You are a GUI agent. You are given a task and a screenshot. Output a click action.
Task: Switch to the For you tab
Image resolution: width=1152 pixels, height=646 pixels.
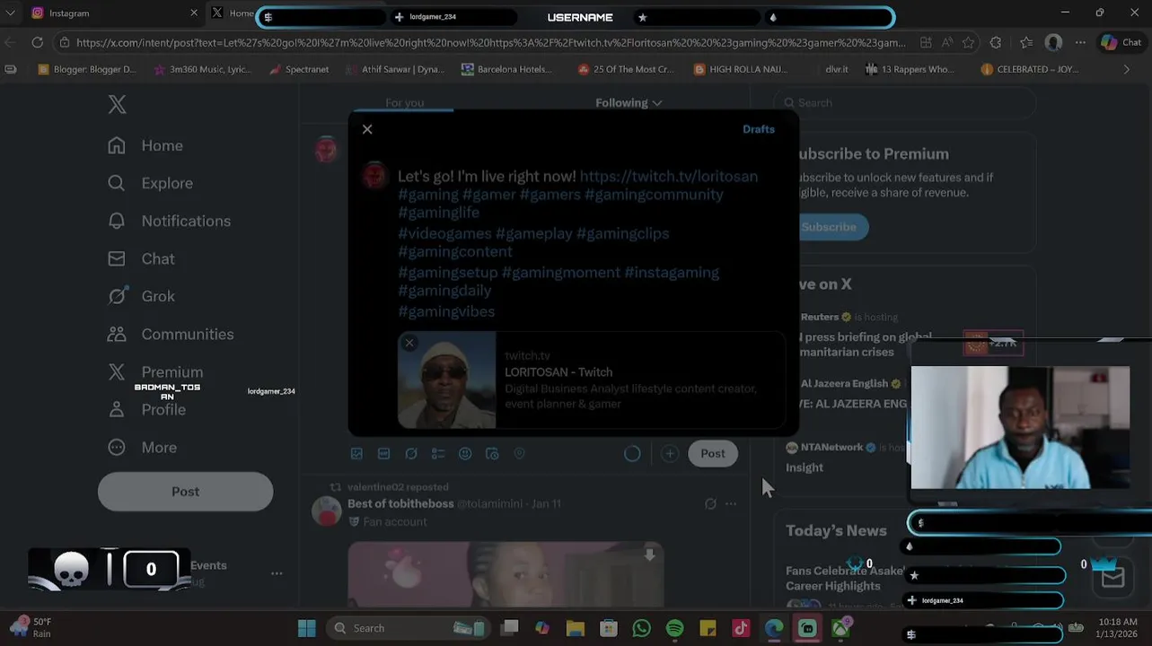click(405, 103)
